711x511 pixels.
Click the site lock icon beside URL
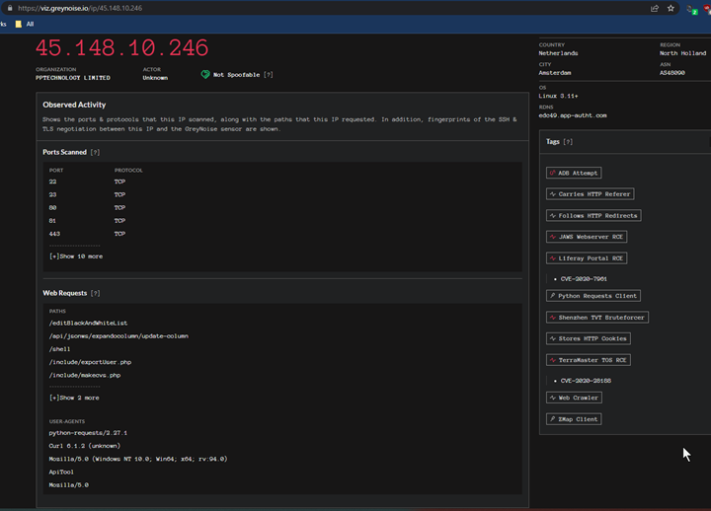tap(10, 8)
